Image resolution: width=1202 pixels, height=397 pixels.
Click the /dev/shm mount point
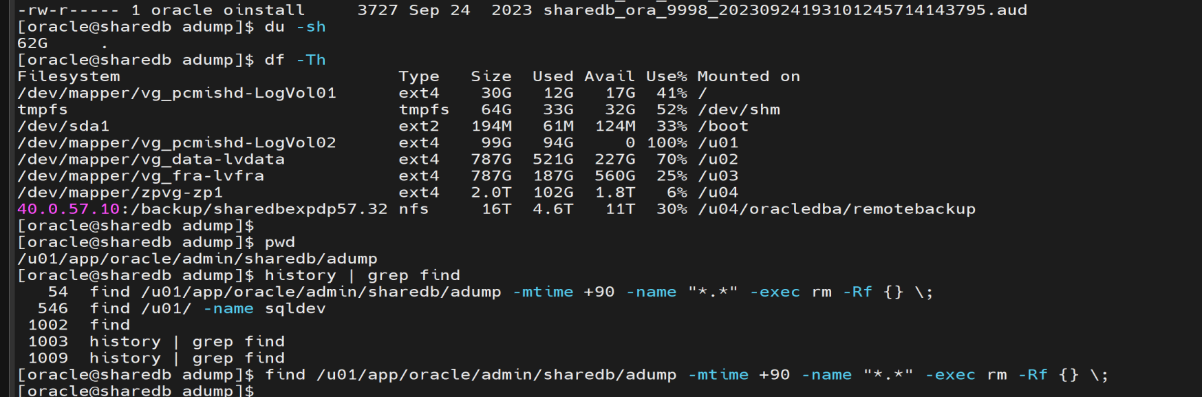tap(738, 109)
